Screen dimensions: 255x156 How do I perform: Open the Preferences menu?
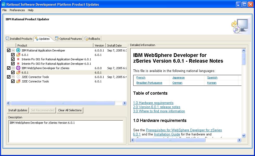(x=17, y=10)
